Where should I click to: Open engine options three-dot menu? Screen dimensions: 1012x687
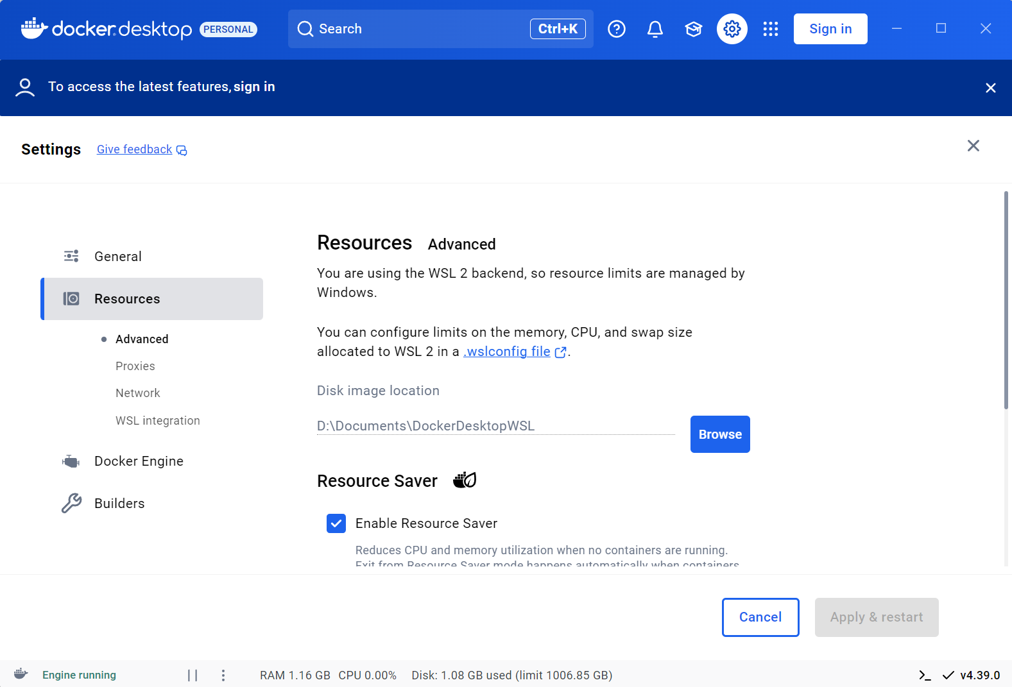[223, 675]
